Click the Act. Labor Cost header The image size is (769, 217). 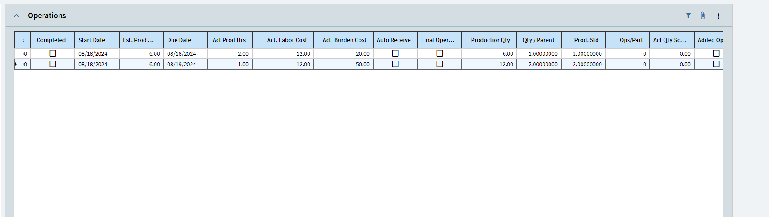pos(287,40)
